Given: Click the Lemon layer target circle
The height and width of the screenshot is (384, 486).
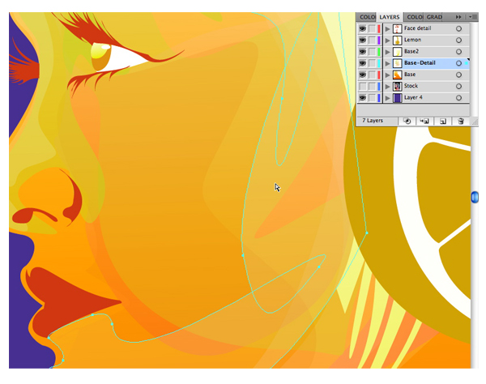Looking at the screenshot, I should (458, 41).
